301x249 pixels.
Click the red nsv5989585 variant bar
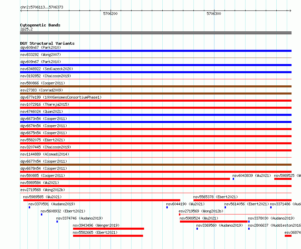(102, 200)
